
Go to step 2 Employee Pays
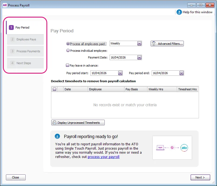click(25, 39)
